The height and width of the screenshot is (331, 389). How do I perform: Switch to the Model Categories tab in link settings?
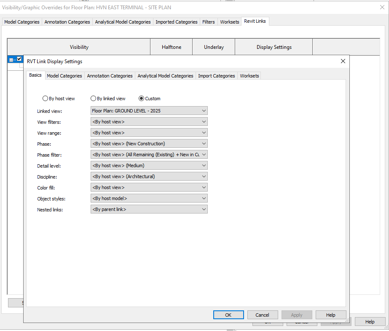tap(64, 76)
